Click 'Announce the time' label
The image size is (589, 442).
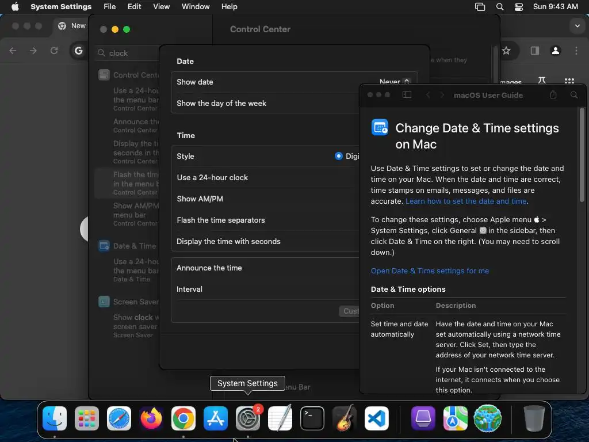tap(209, 268)
